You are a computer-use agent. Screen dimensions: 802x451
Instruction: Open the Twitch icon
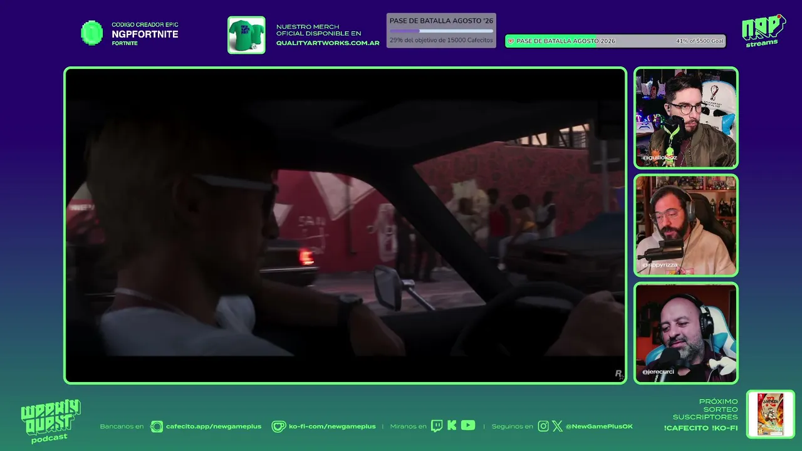(x=437, y=426)
